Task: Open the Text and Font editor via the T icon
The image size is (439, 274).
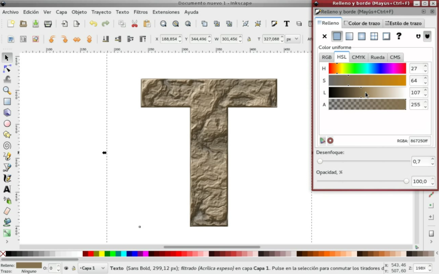Action: tap(286, 24)
